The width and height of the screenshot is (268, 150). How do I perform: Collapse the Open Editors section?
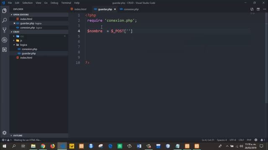click(39, 15)
